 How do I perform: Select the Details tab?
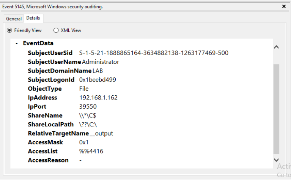33,18
